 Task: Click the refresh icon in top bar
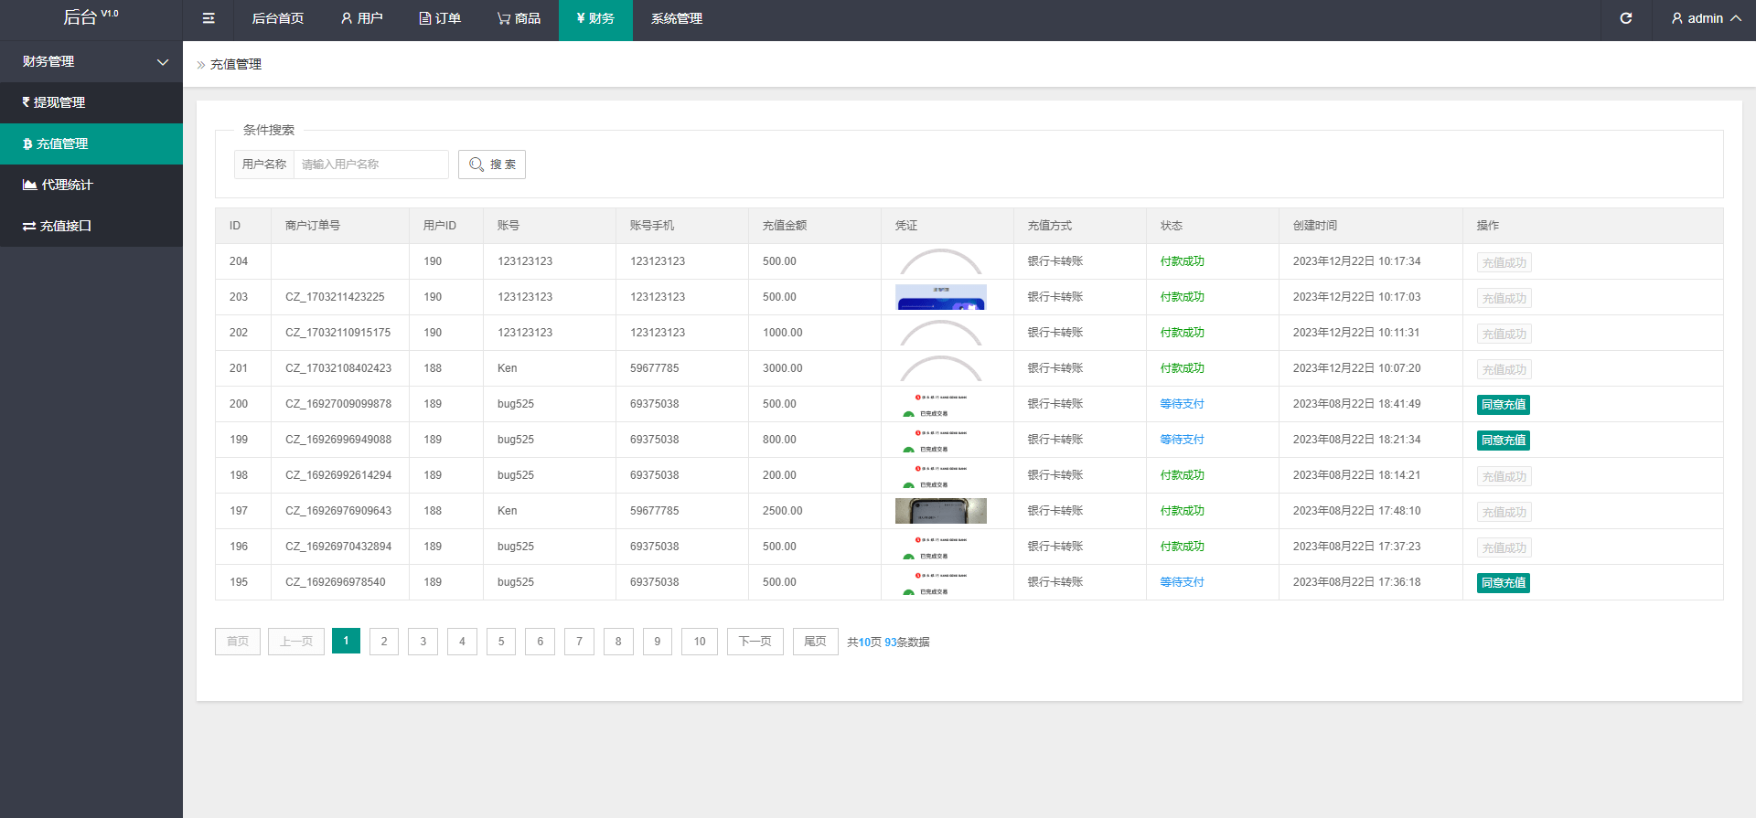(x=1625, y=18)
